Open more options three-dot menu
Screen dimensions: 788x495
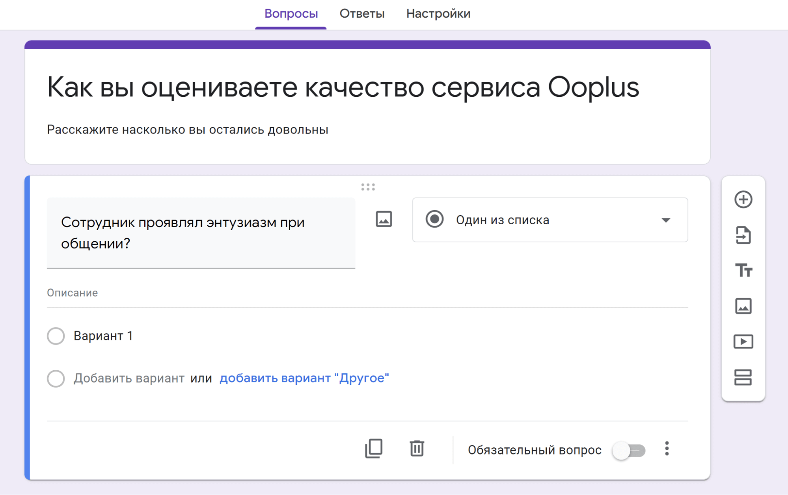click(x=667, y=449)
